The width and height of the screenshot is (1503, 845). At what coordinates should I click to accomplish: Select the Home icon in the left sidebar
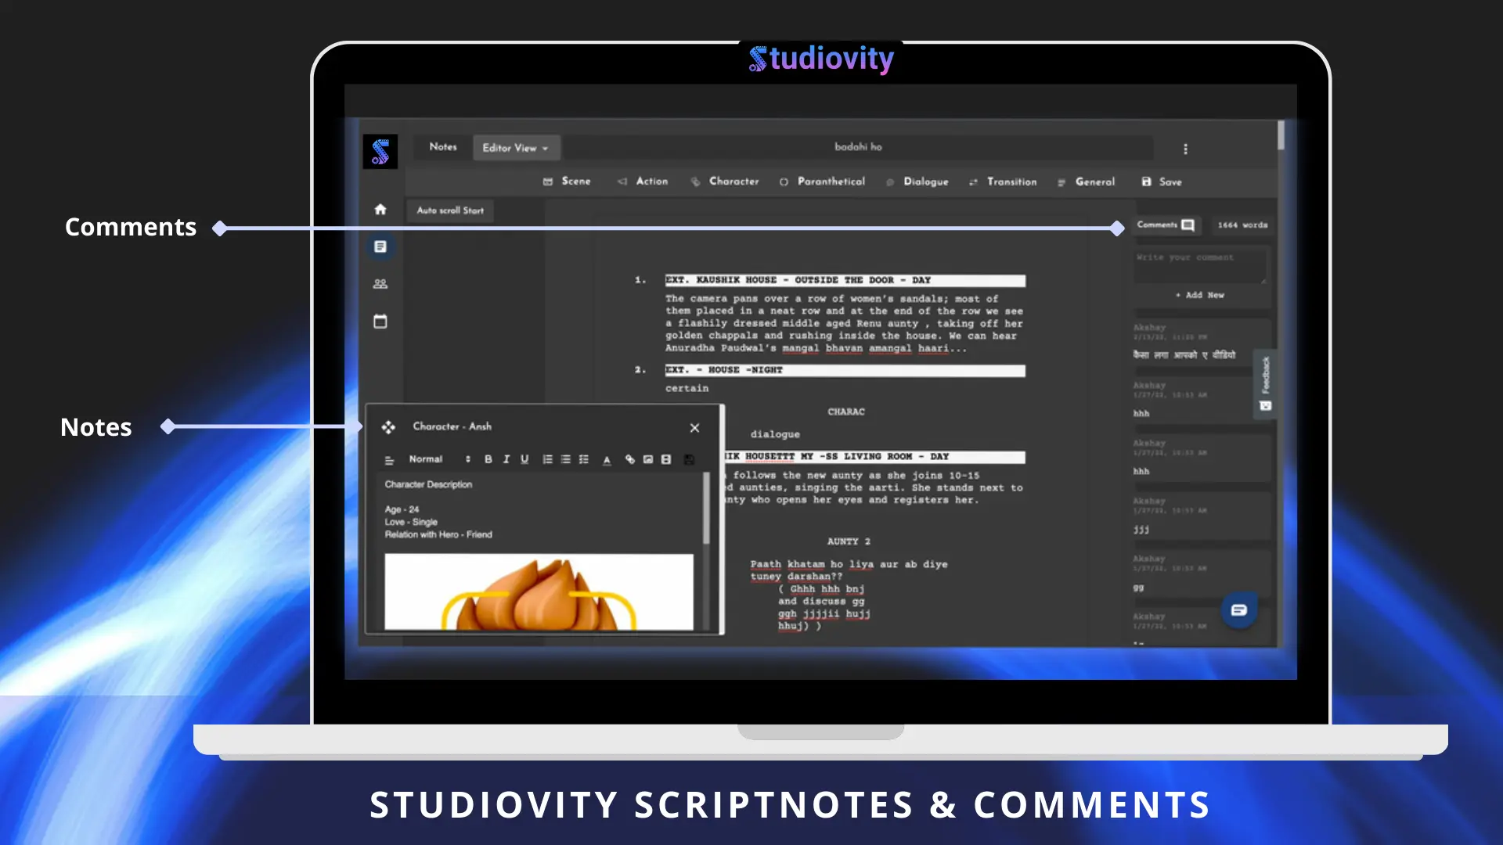[380, 209]
